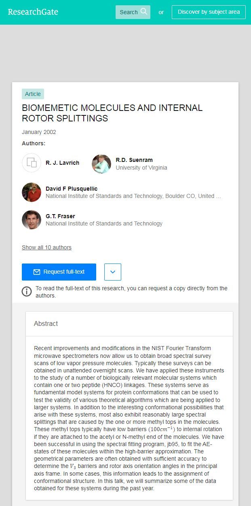Click the Request full-text button

(x=59, y=272)
